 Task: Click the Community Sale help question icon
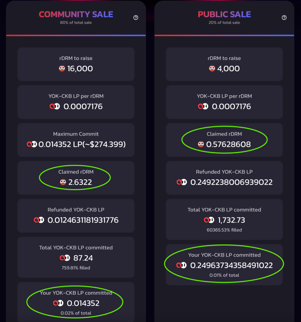coord(136,18)
